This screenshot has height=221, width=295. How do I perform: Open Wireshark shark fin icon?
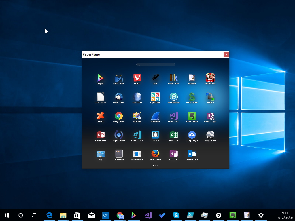tap(155, 116)
